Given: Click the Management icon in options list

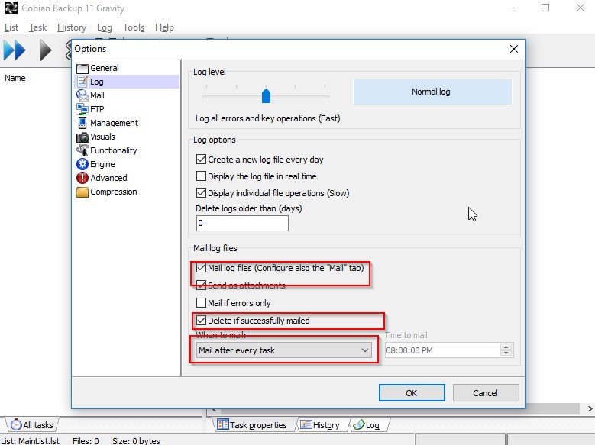Looking at the screenshot, I should click(x=82, y=123).
